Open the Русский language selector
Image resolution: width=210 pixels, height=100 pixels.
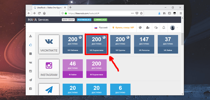(101, 27)
